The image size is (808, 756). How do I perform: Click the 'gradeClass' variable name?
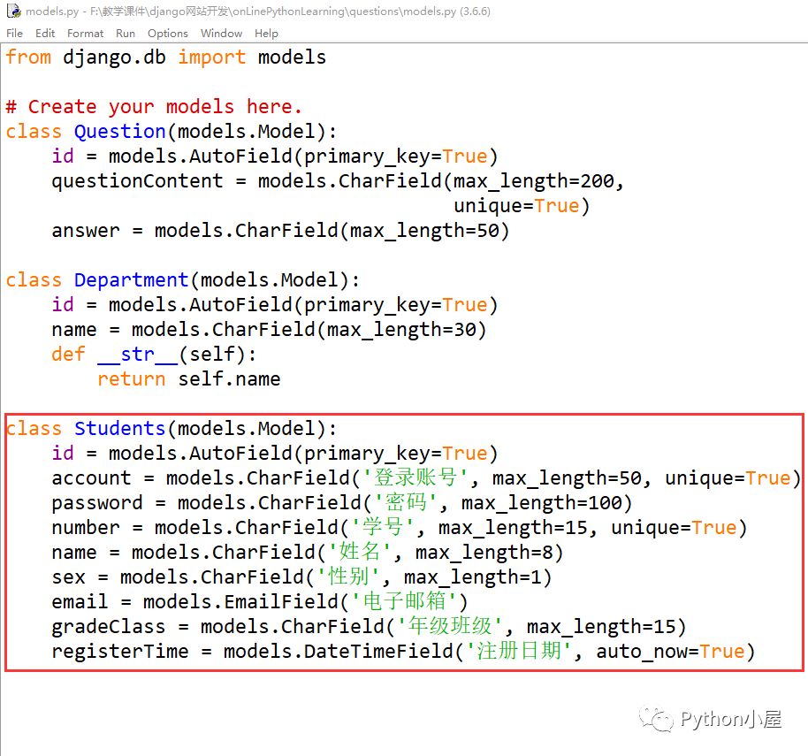tap(108, 626)
